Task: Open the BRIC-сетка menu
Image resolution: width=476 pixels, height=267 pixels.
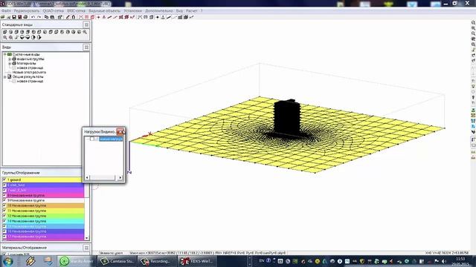Action: tap(76, 11)
